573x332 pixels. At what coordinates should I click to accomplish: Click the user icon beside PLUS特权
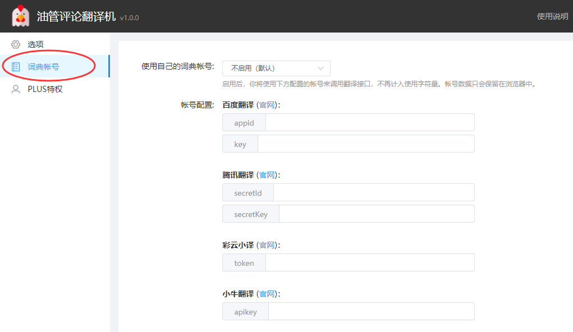16,90
